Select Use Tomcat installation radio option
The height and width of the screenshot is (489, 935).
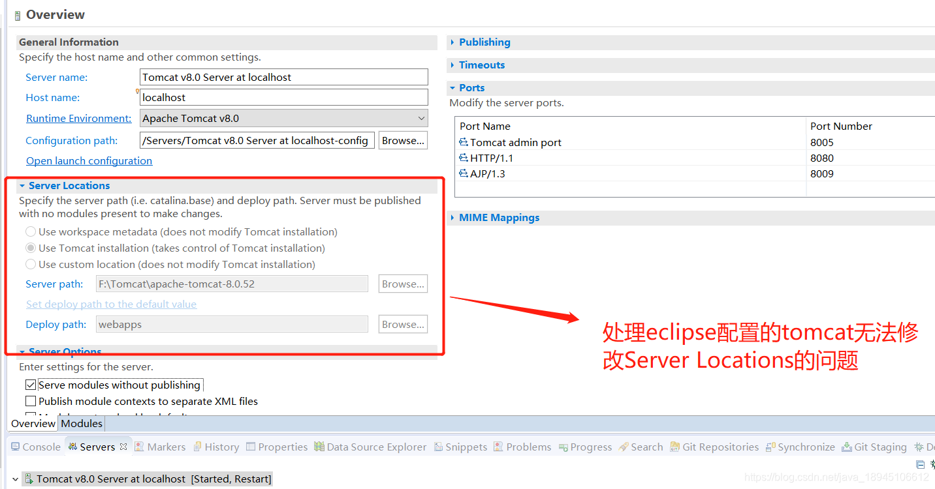(31, 248)
